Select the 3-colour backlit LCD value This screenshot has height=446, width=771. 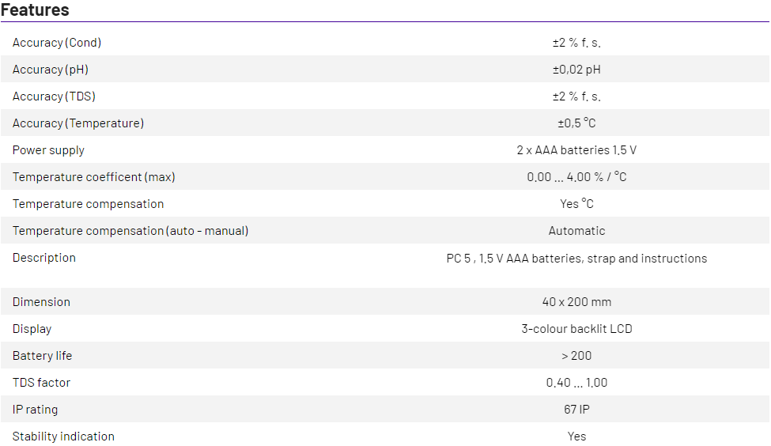(x=576, y=329)
